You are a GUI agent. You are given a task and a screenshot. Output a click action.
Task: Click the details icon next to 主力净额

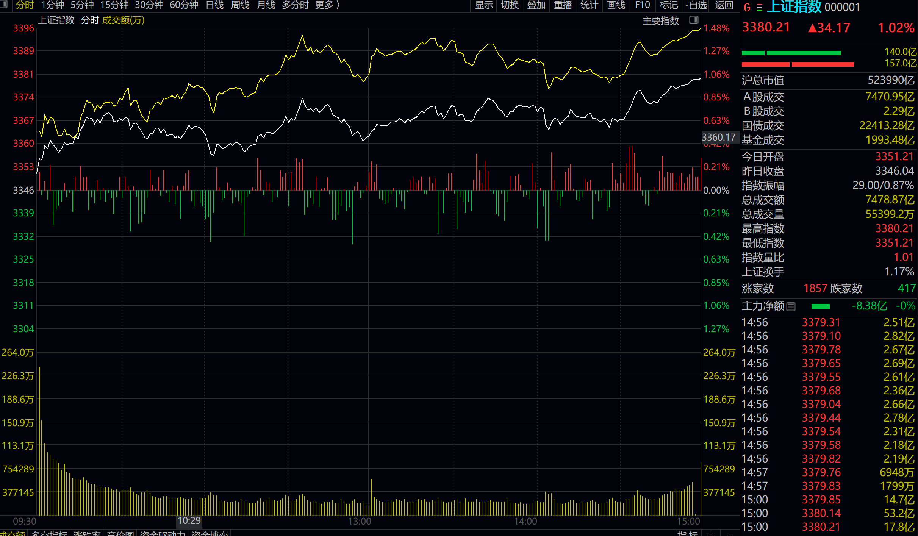(791, 306)
